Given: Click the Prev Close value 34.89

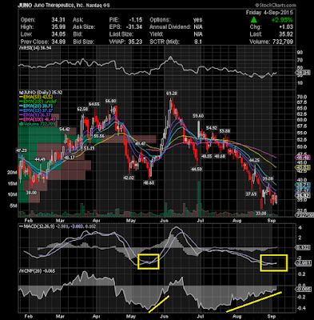Looking at the screenshot, I should (58, 42).
